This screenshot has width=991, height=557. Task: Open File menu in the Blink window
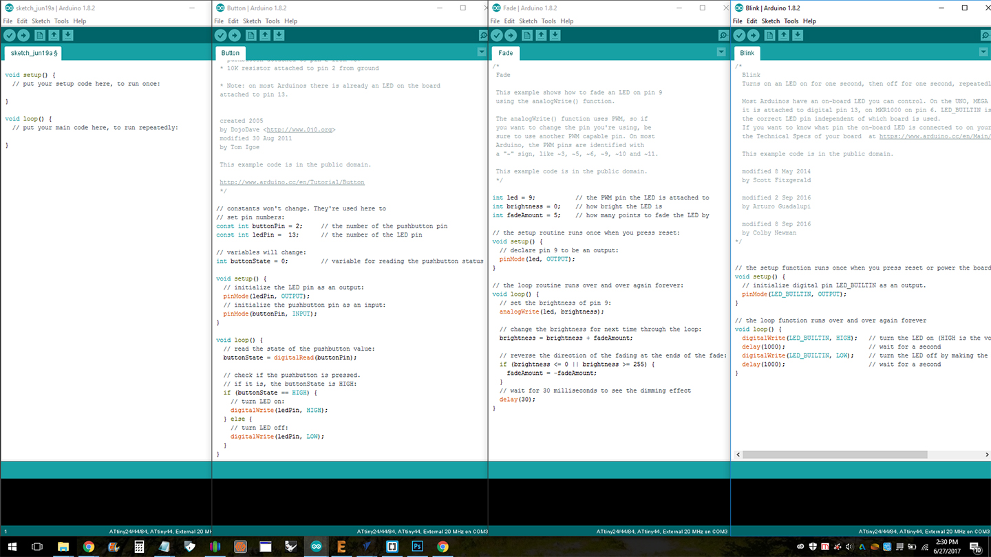click(737, 21)
